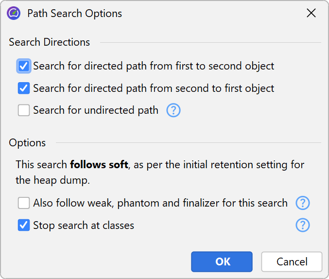
Task: Show help for following weak, phantom and finalizer references
Action: click(x=303, y=203)
